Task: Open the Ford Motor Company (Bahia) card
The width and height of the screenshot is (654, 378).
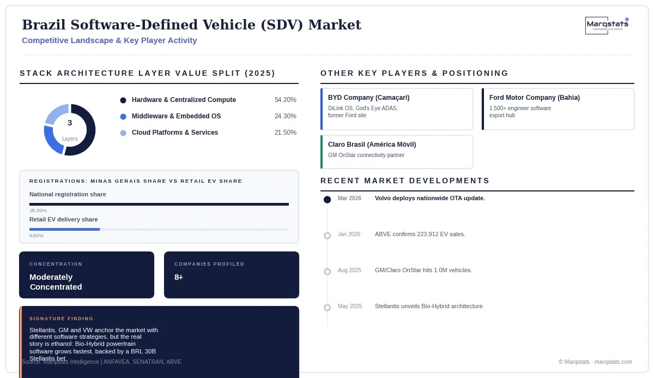Action: coord(558,109)
